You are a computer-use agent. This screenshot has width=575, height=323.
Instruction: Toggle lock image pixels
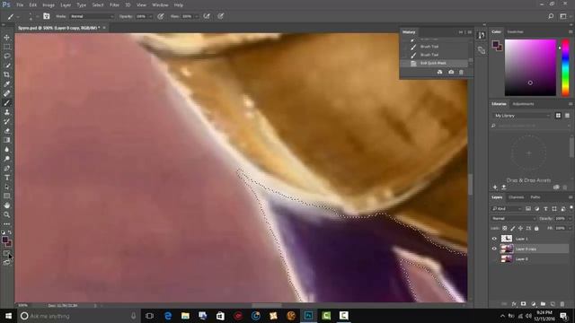click(513, 228)
